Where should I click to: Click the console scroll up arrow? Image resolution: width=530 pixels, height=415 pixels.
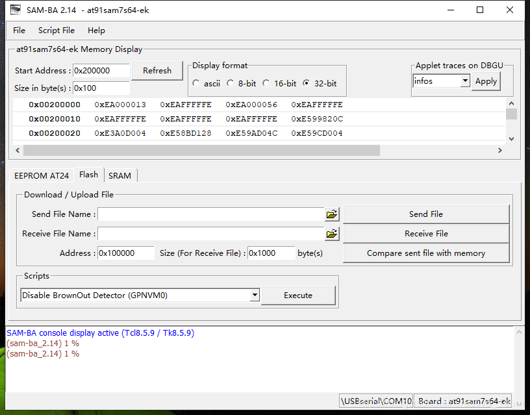tap(519, 333)
